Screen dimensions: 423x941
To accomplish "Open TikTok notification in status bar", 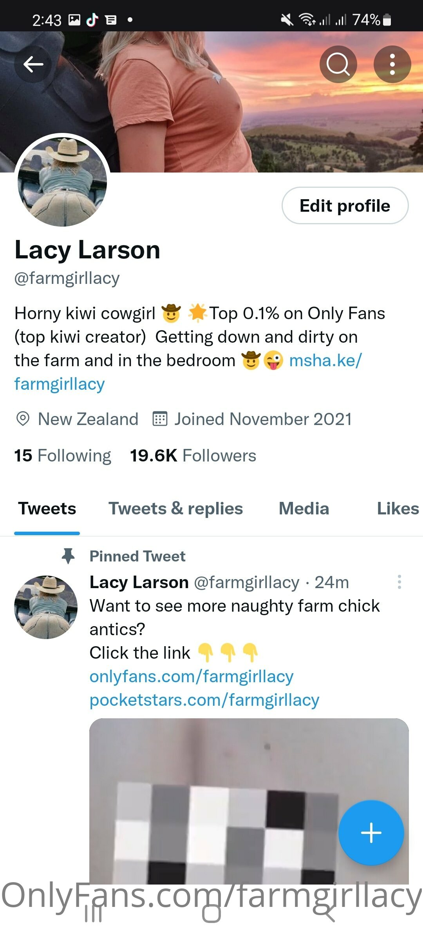I will [92, 20].
